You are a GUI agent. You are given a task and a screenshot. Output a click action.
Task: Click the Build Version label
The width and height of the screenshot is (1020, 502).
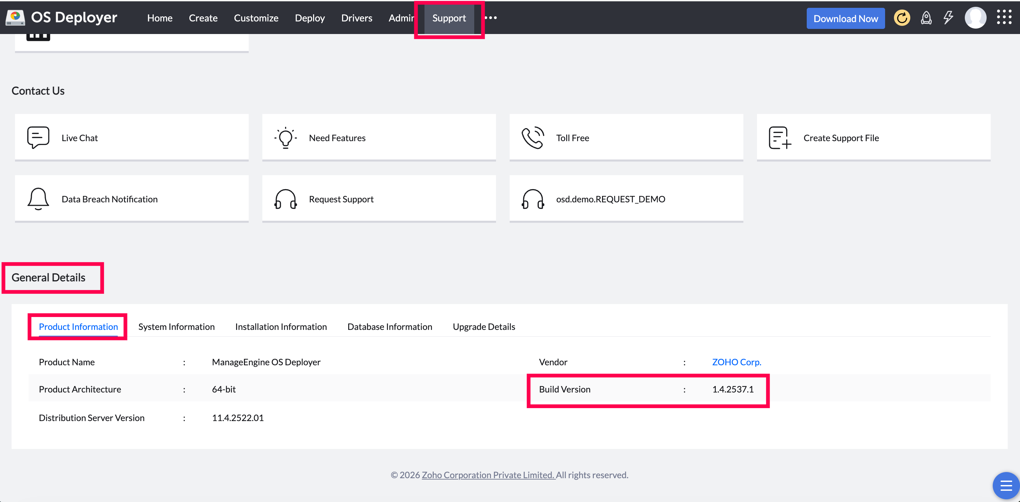pyautogui.click(x=565, y=389)
